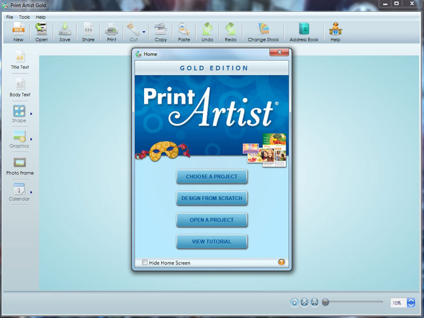Click the actual-size zoom icon beside slider
This screenshot has width=424, height=318.
coord(314,302)
